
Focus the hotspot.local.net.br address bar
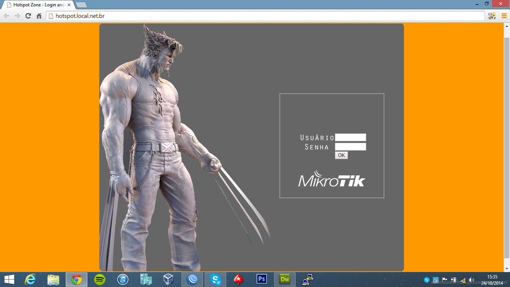pos(265,16)
